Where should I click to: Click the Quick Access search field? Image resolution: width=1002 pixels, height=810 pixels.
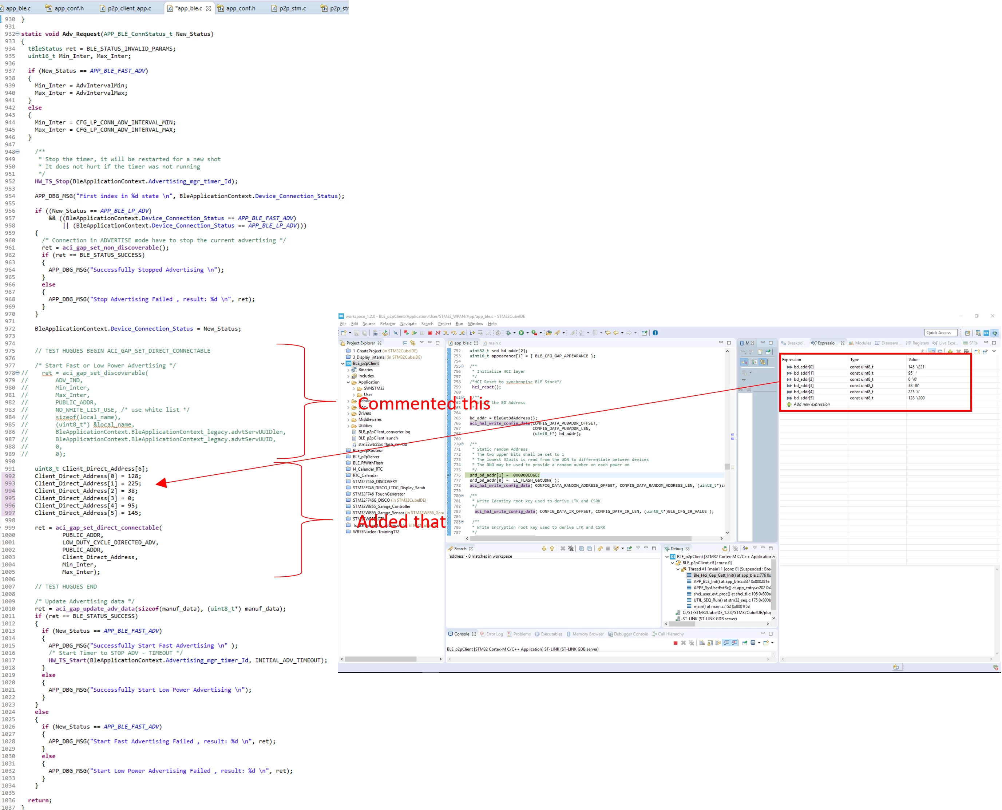pyautogui.click(x=941, y=333)
